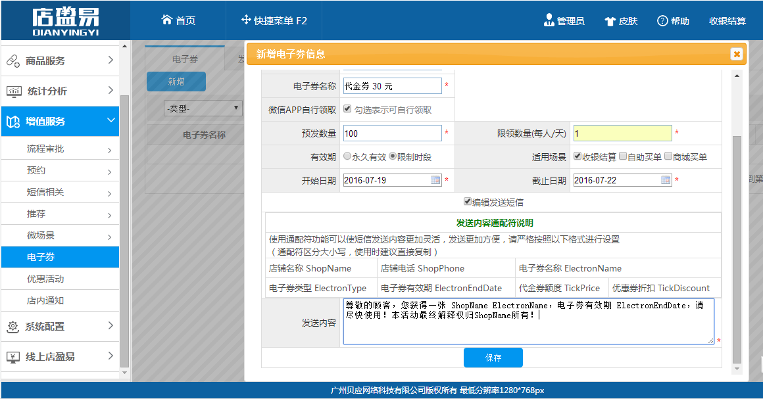Open 收银结算 link in header
763x399 pixels.
[727, 21]
